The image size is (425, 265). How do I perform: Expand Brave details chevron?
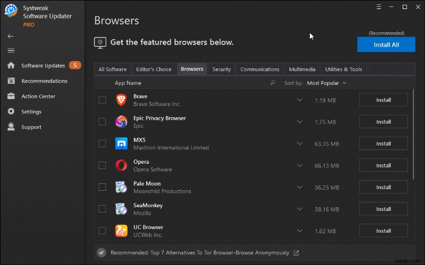click(300, 100)
